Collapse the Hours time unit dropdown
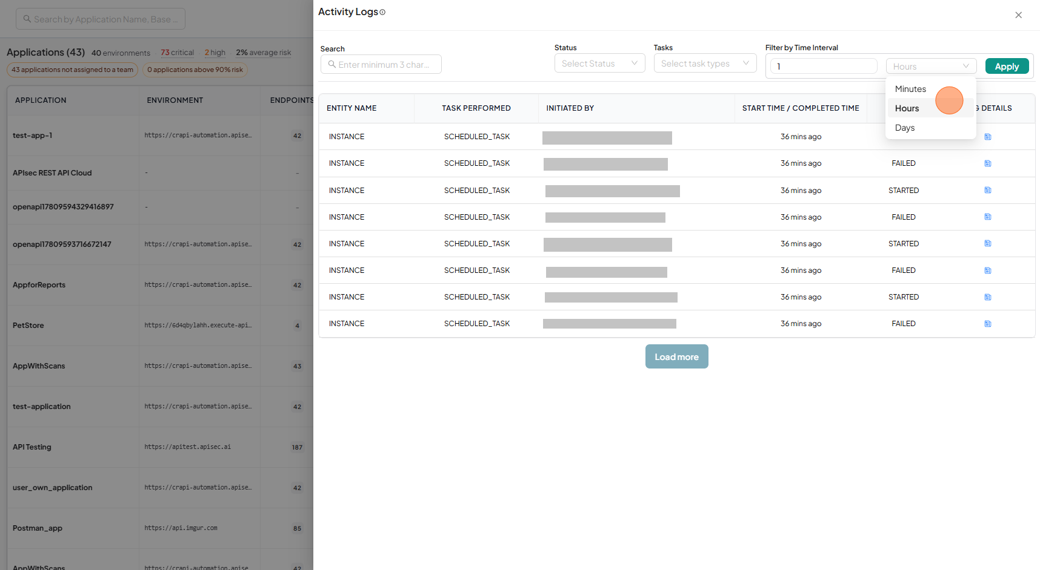The width and height of the screenshot is (1040, 570). (931, 66)
